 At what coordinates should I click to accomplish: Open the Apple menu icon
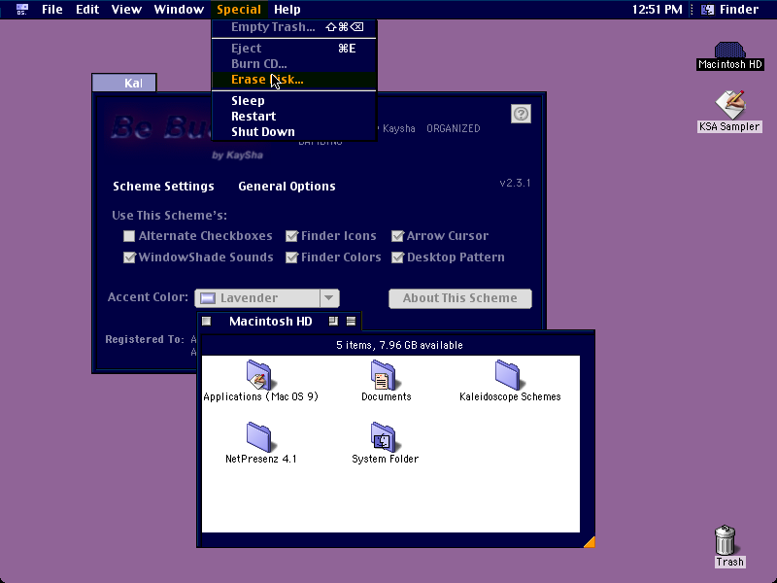[x=21, y=10]
